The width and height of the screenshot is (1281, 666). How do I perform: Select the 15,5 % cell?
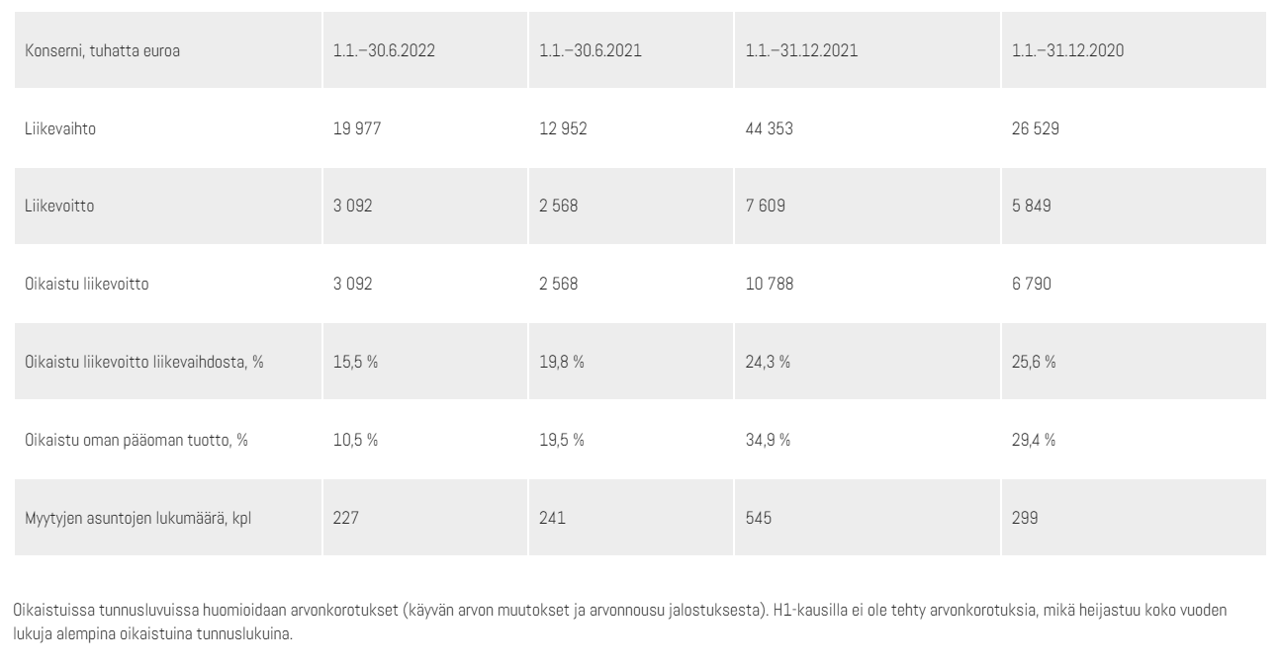coord(356,362)
